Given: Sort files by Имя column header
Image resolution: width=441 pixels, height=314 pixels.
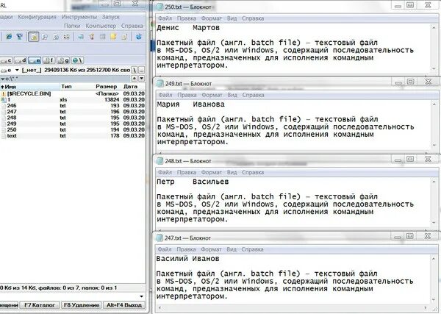Looking at the screenshot, I should coord(30,86).
